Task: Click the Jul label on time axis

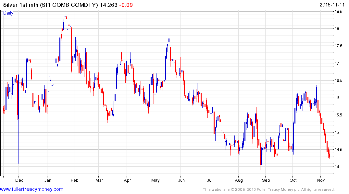Action: point(209,180)
